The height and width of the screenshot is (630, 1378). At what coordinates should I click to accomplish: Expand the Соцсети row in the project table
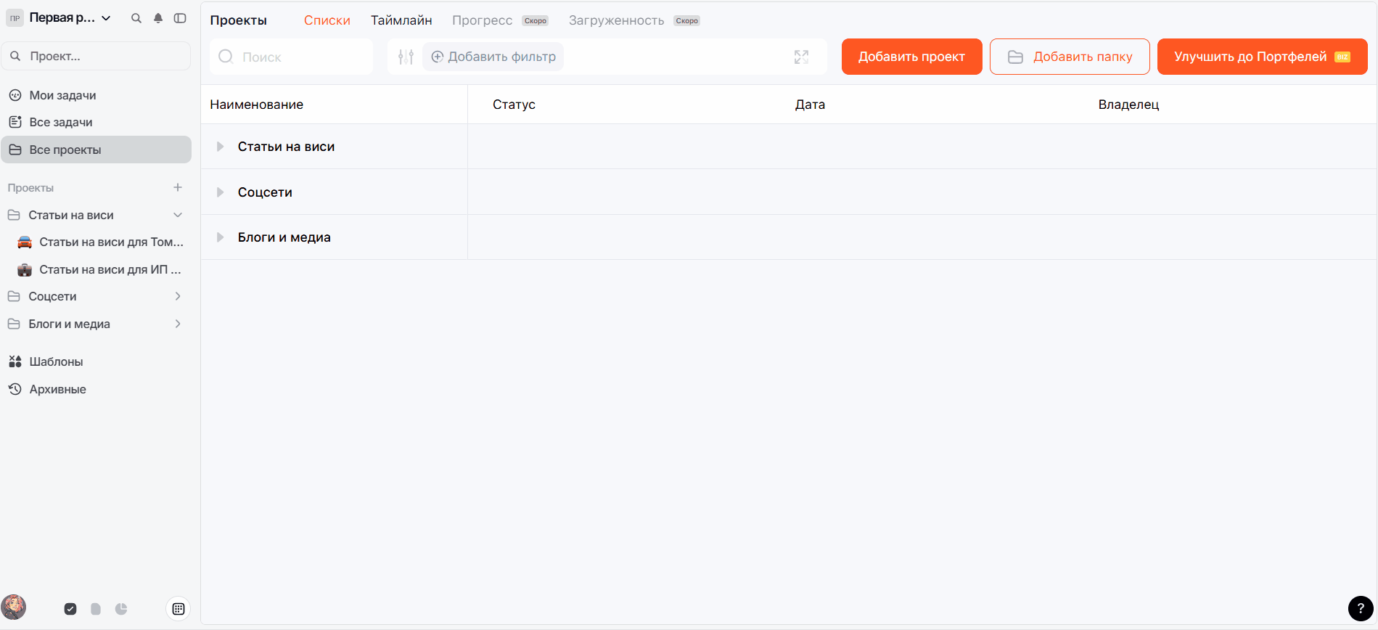(x=220, y=192)
